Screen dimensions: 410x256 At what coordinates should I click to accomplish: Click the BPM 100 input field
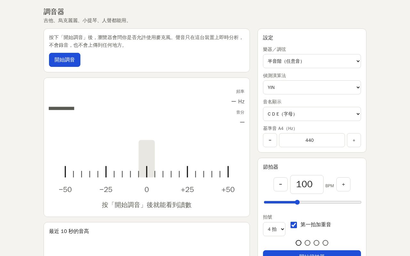click(307, 184)
